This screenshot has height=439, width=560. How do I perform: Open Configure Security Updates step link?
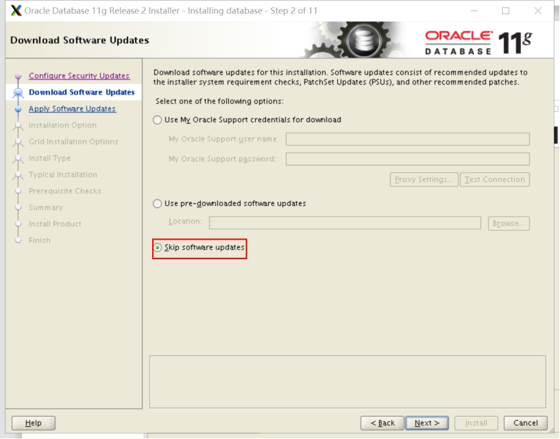[79, 75]
